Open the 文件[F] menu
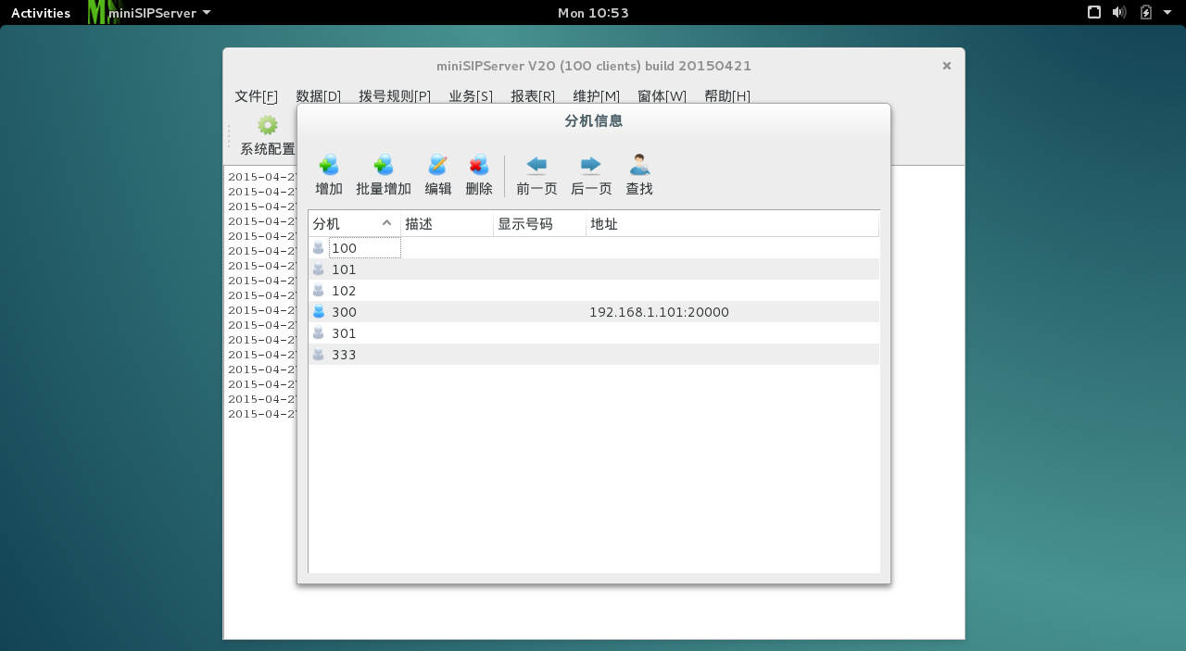The image size is (1186, 651). 256,96
